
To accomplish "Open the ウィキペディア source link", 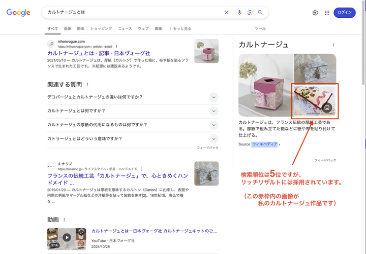I will pos(264,144).
